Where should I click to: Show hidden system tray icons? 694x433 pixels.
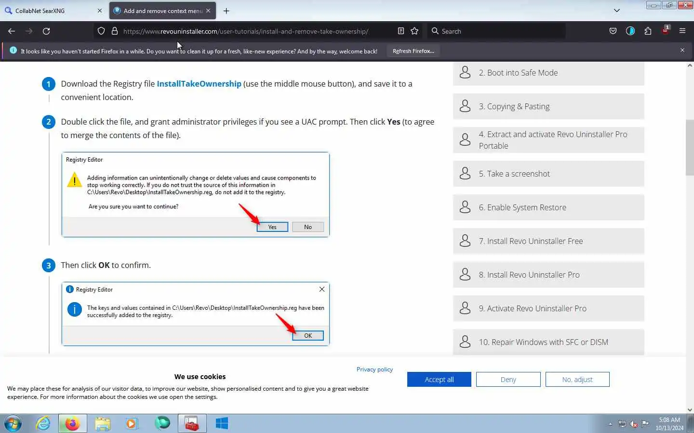click(610, 424)
